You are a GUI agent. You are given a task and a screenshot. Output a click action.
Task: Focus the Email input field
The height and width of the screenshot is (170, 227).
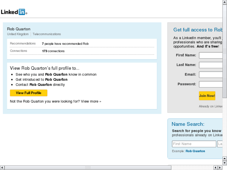pos(211,75)
